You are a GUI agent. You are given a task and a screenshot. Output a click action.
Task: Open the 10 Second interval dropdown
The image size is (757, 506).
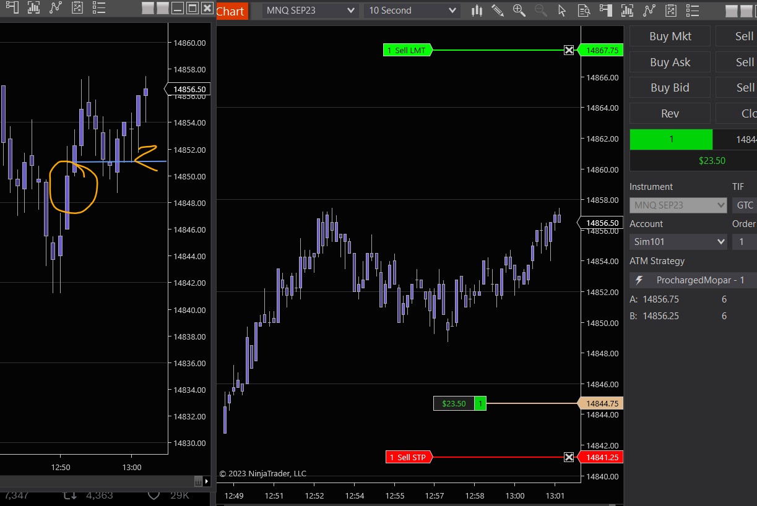pos(412,11)
